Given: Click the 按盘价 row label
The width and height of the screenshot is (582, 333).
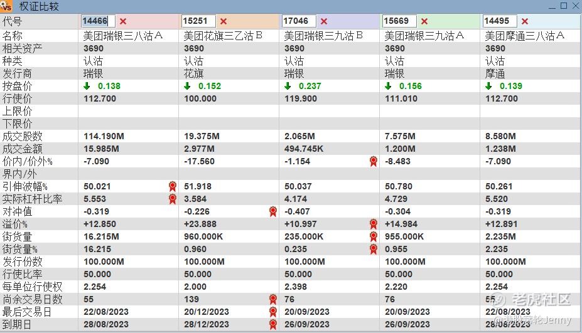Looking at the screenshot, I should (x=17, y=86).
